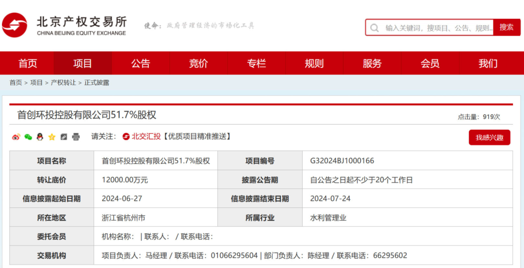The height and width of the screenshot is (268, 524).
Task: Click the 点击量: 919次 counter
Action: pyautogui.click(x=479, y=117)
